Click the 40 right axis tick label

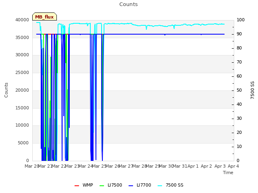tap(239, 104)
